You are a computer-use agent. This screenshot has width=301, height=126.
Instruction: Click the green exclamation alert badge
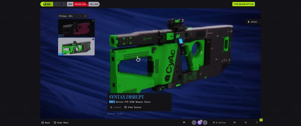(261, 120)
